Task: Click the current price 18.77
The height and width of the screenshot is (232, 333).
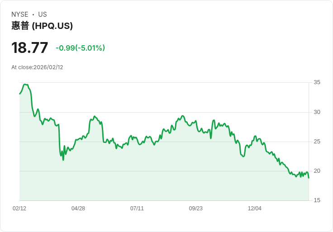Action: click(30, 48)
